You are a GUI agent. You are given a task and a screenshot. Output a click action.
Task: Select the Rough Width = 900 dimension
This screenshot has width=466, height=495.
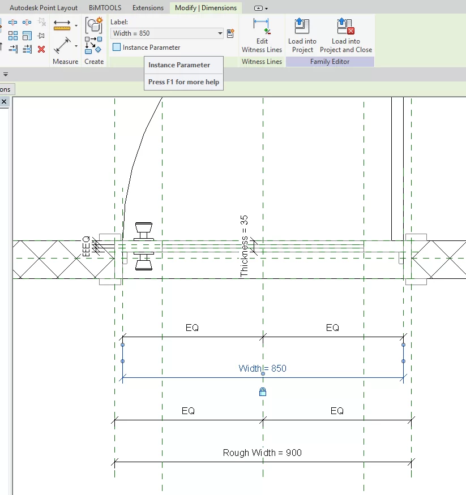[262, 453]
